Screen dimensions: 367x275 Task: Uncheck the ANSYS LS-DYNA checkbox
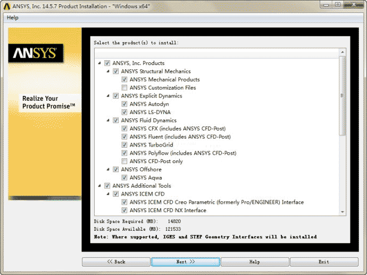click(x=124, y=112)
